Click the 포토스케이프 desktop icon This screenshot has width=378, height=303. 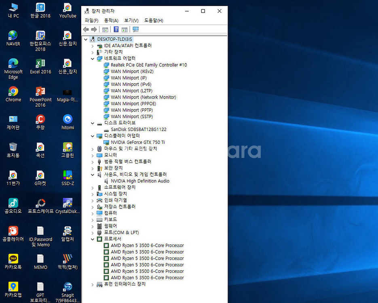point(40,206)
